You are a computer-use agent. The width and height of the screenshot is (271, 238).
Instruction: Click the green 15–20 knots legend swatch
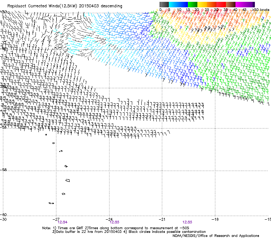click(193, 4)
